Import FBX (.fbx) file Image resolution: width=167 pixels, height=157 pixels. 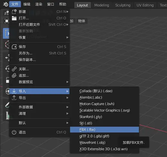(x=104, y=130)
